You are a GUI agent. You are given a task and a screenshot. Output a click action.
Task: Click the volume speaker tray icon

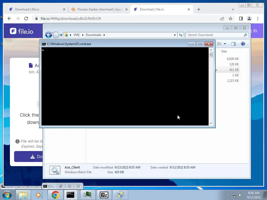pyautogui.click(x=241, y=195)
